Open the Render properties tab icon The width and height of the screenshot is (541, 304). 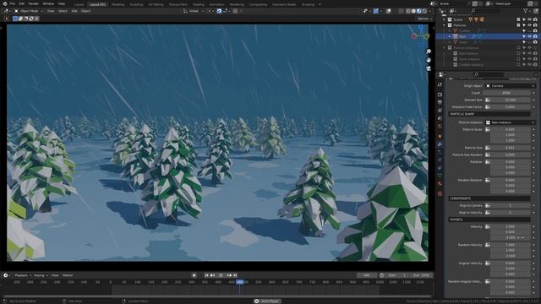[440, 95]
